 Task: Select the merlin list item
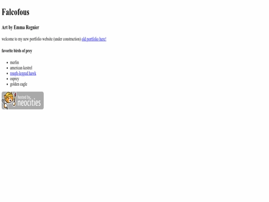[14, 62]
